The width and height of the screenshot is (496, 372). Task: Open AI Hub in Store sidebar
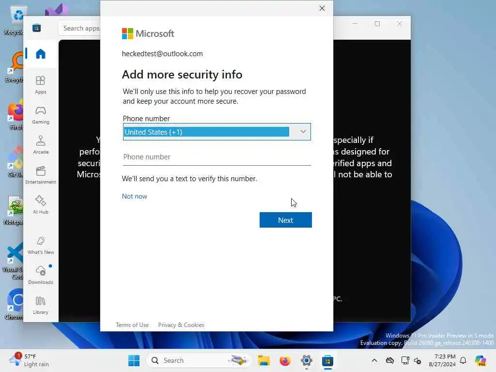tap(41, 205)
